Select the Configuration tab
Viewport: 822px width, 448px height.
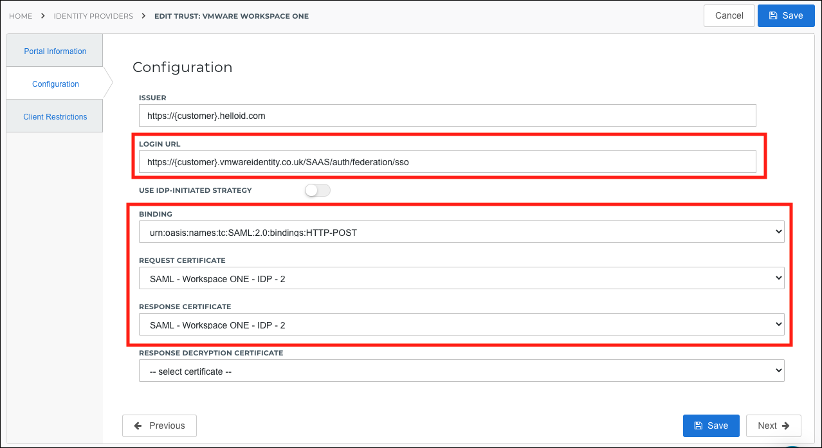point(55,84)
